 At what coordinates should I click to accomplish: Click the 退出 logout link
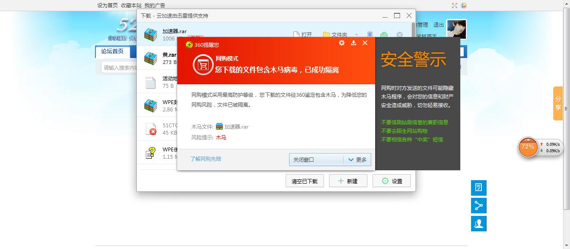[x=439, y=25]
